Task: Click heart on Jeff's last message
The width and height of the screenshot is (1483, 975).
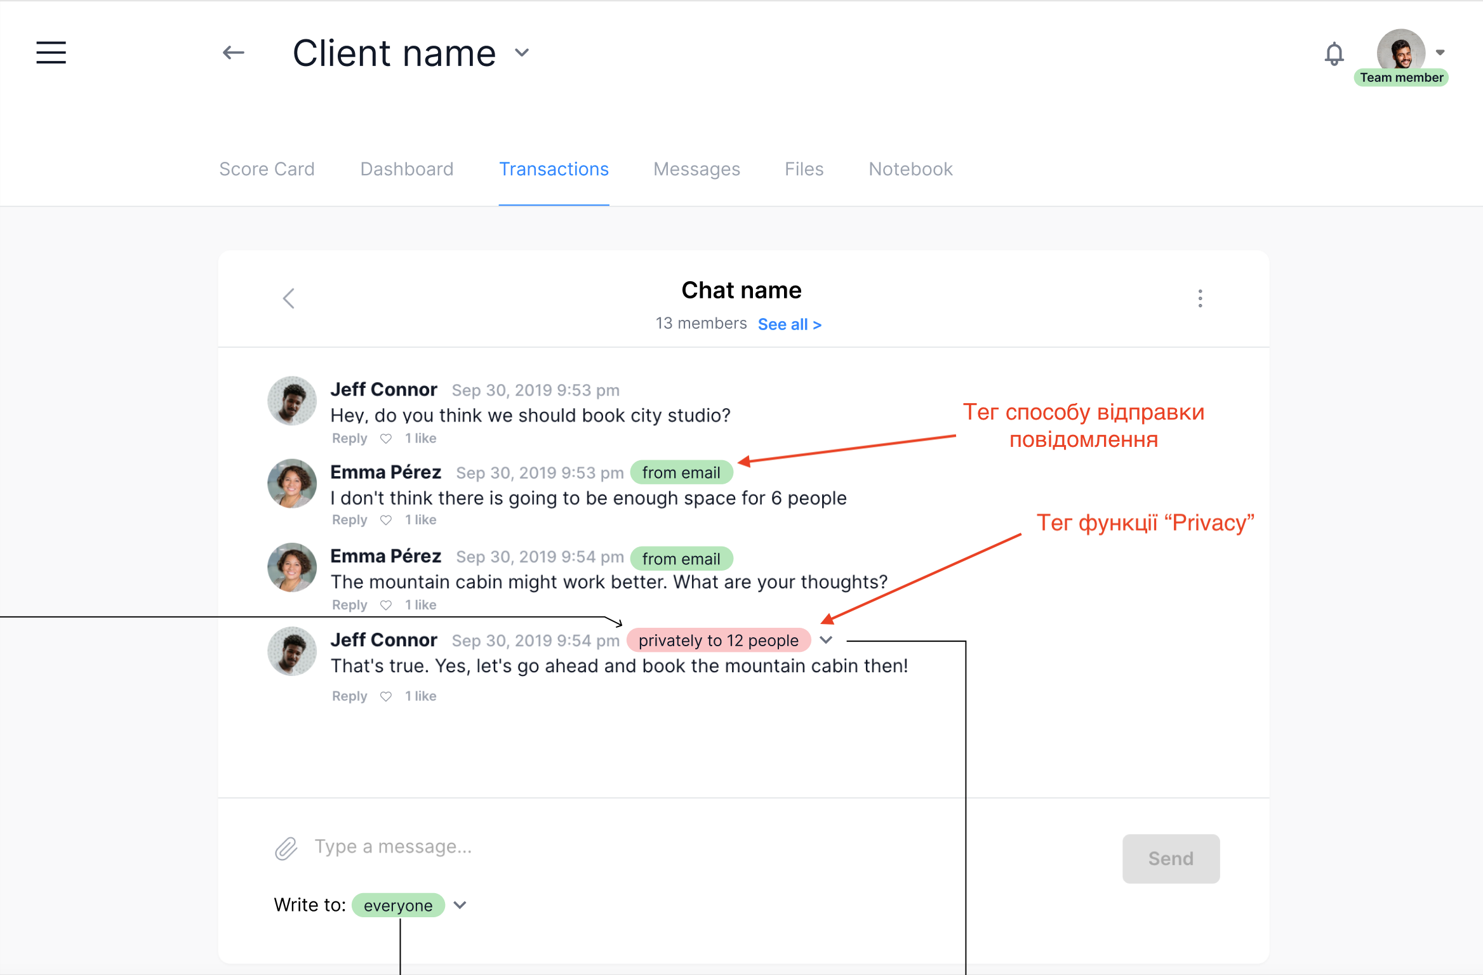Action: click(x=386, y=696)
